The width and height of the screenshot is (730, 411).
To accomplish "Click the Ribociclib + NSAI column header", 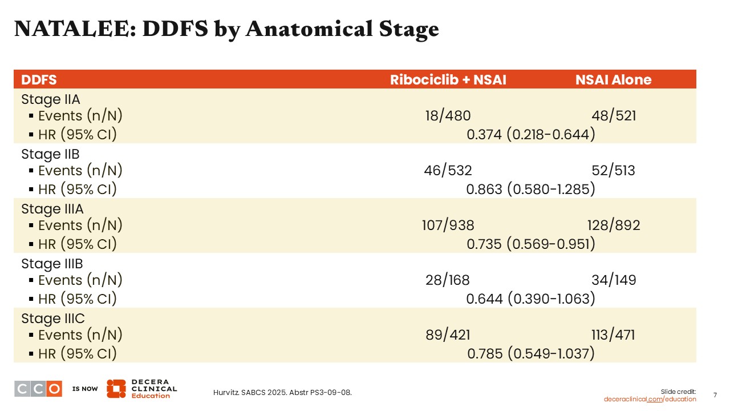I will pyautogui.click(x=448, y=79).
